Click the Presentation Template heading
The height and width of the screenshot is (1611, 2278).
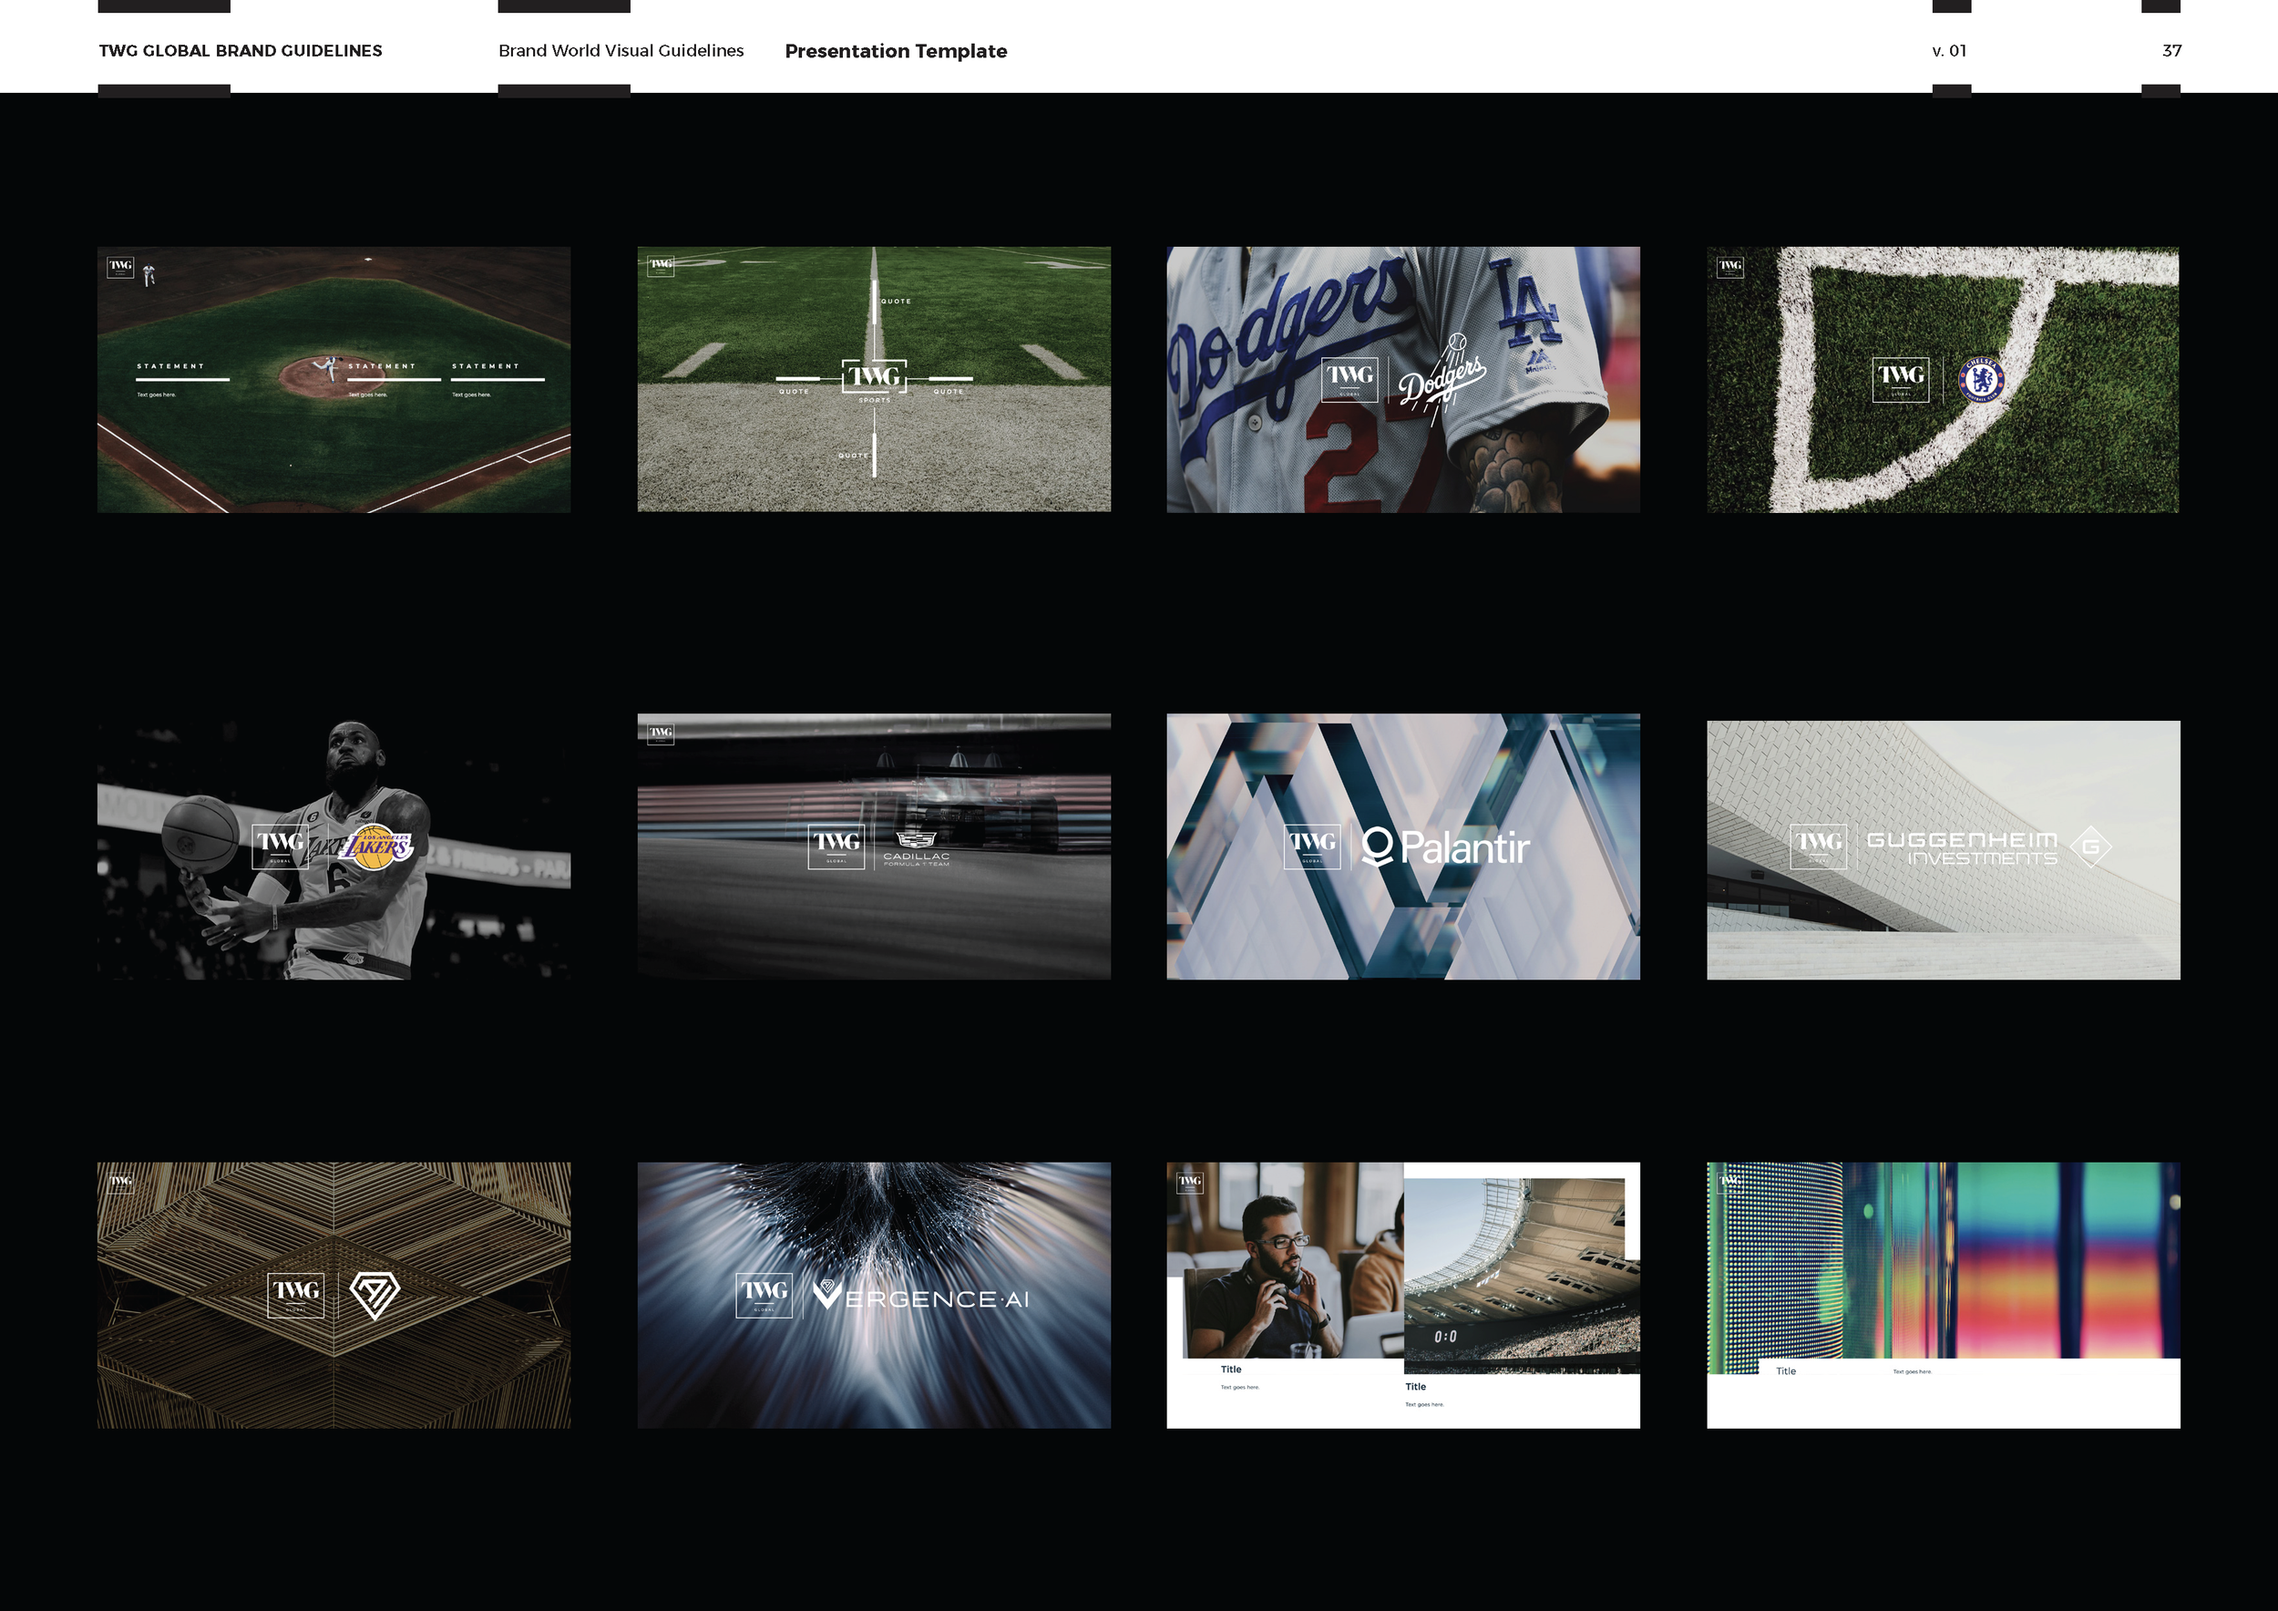click(x=895, y=51)
